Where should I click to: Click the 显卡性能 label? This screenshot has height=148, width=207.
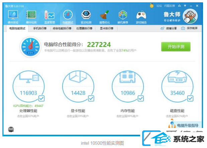tap(78, 111)
